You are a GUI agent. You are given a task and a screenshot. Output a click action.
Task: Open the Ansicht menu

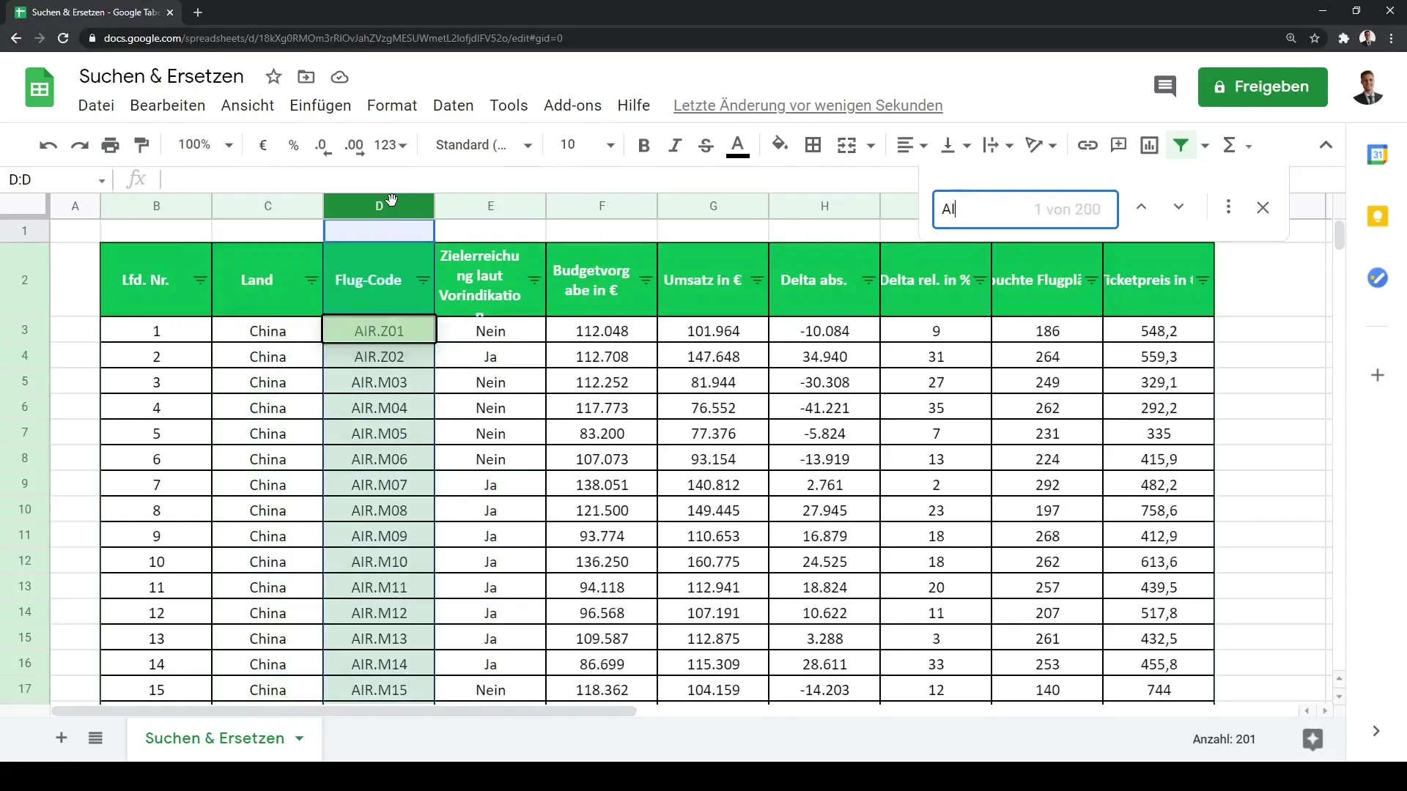tap(248, 105)
